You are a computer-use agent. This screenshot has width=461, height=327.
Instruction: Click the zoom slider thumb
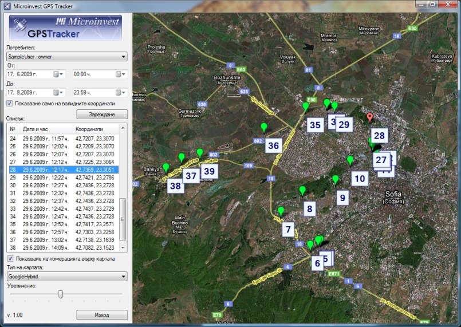click(x=61, y=294)
